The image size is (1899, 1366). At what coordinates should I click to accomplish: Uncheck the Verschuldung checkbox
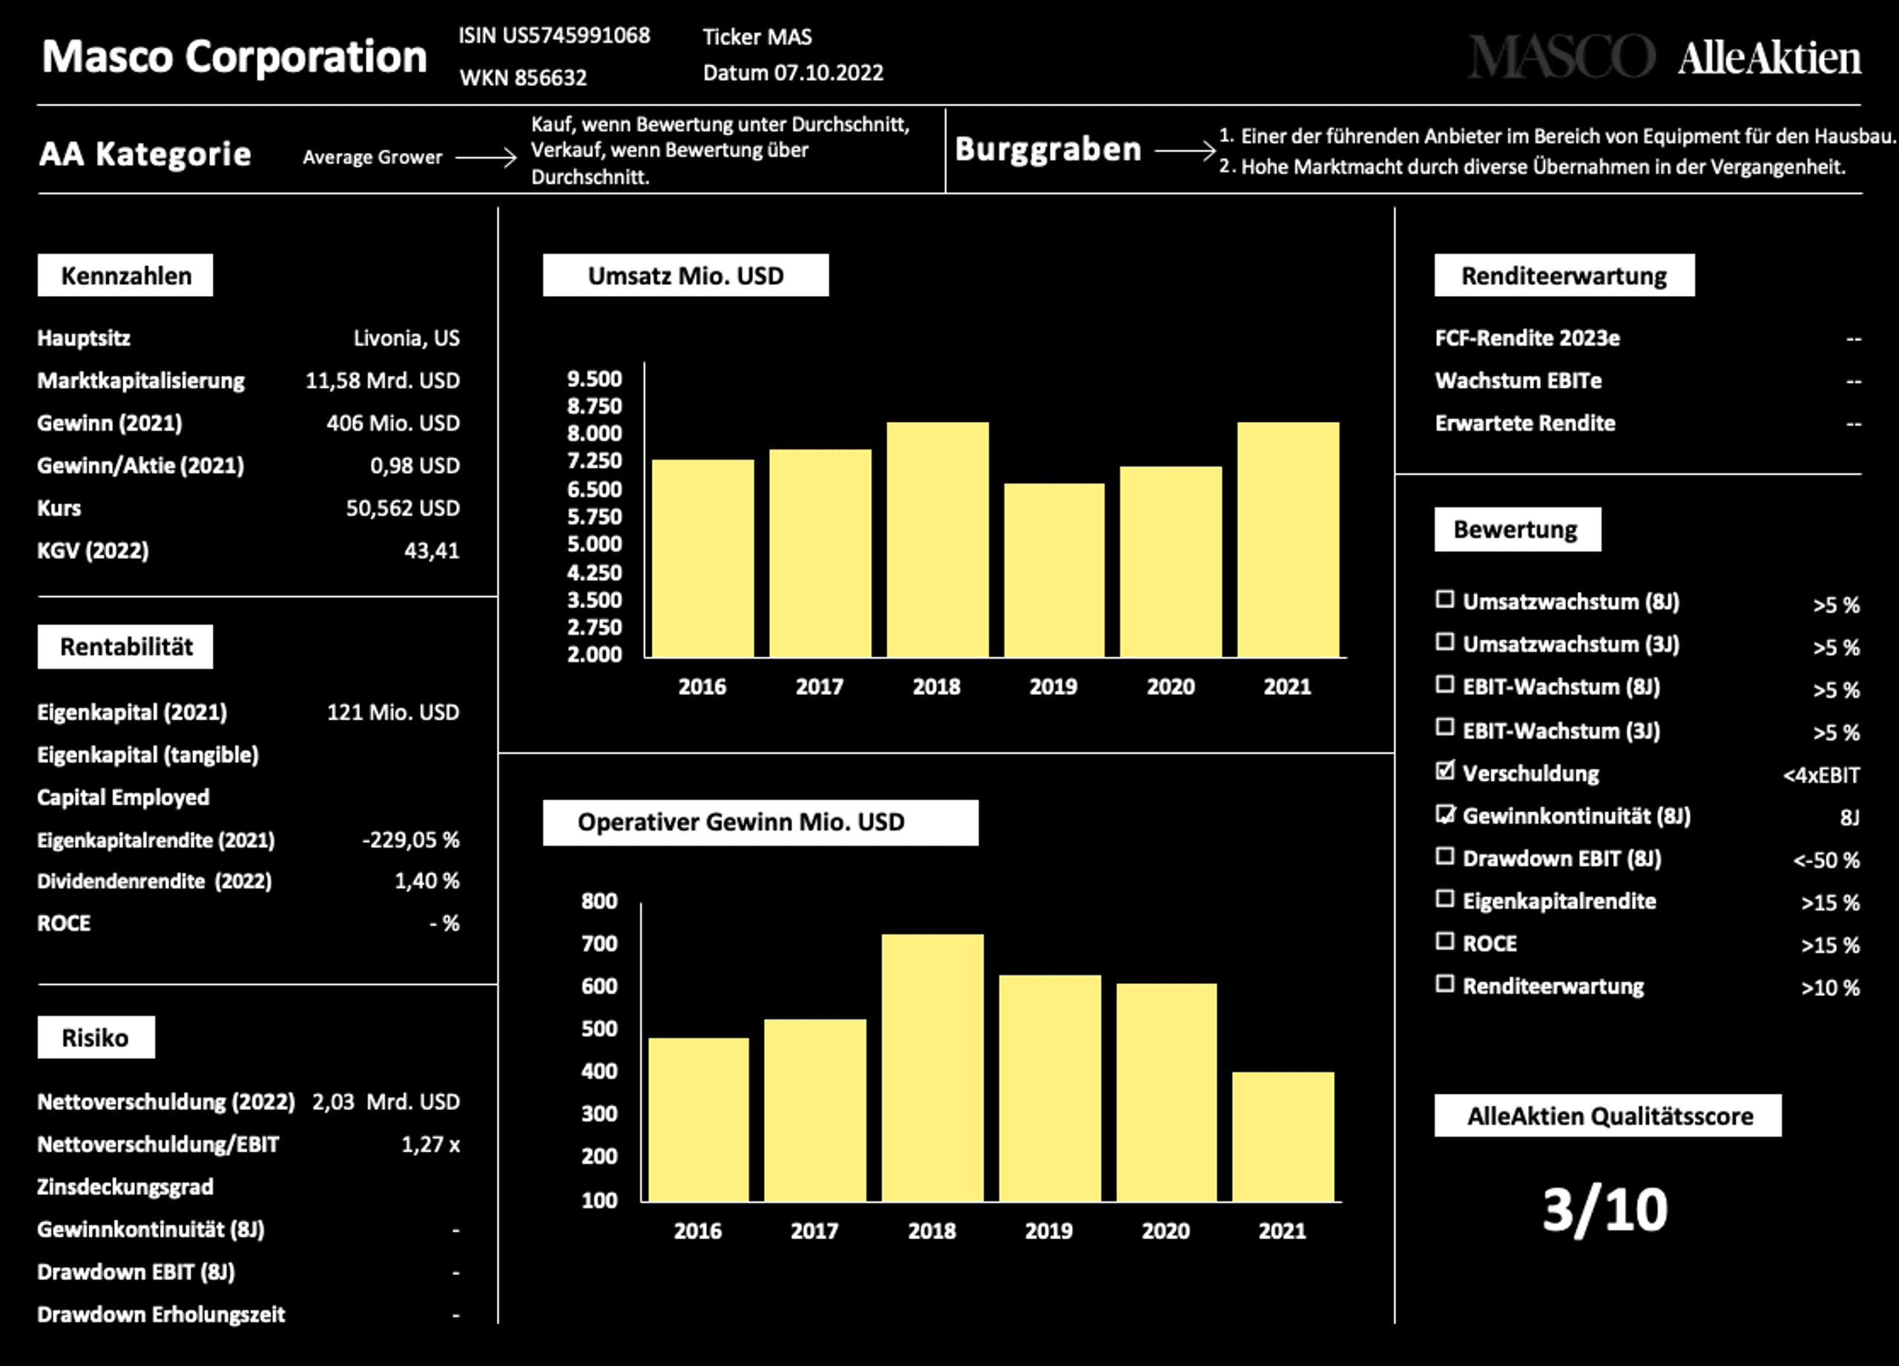1445,770
